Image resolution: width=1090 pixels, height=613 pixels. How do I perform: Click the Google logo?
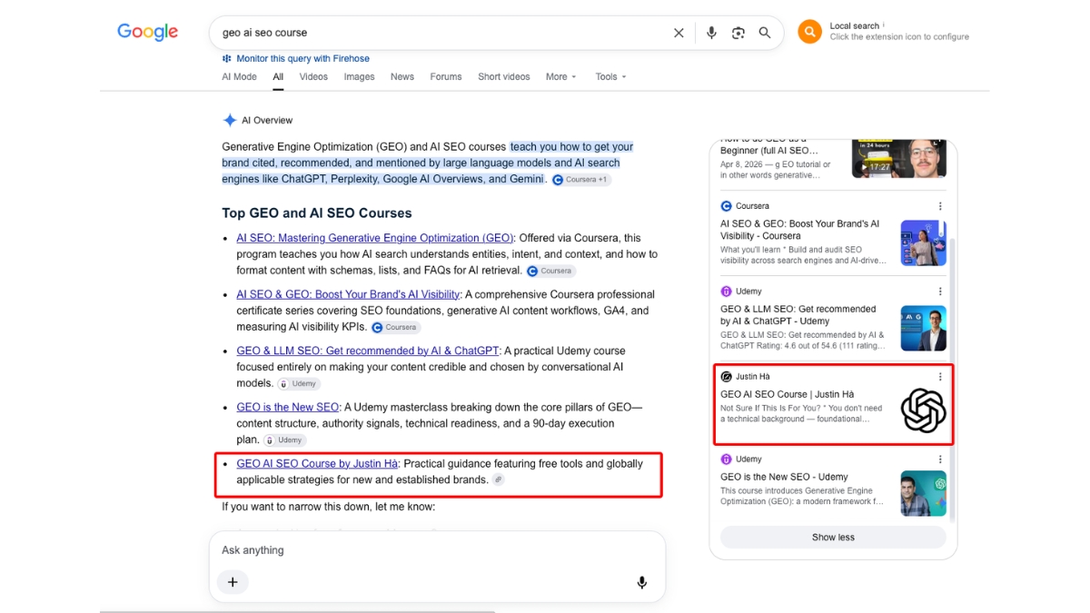(x=147, y=33)
